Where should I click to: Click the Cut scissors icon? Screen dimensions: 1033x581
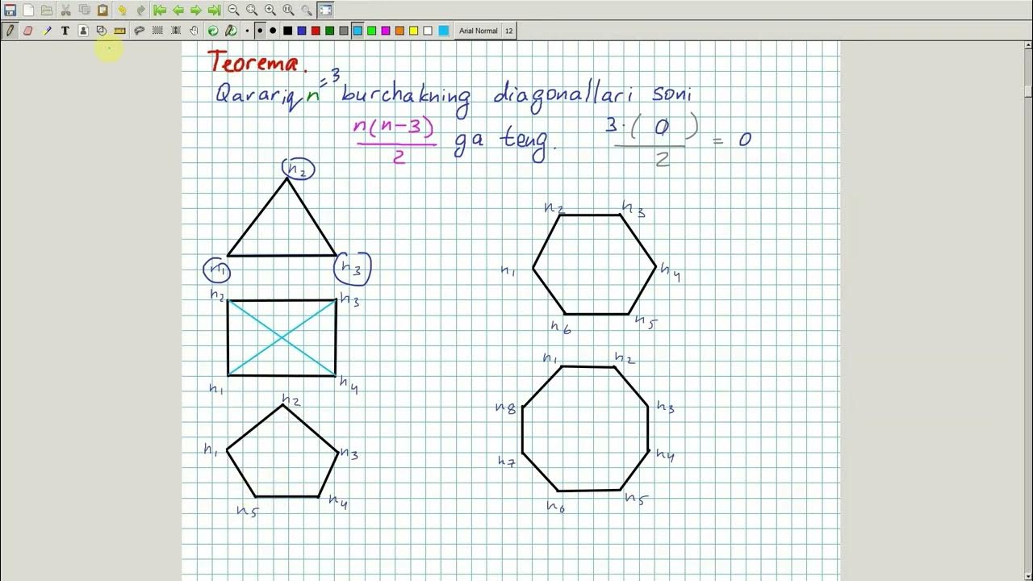(x=65, y=10)
